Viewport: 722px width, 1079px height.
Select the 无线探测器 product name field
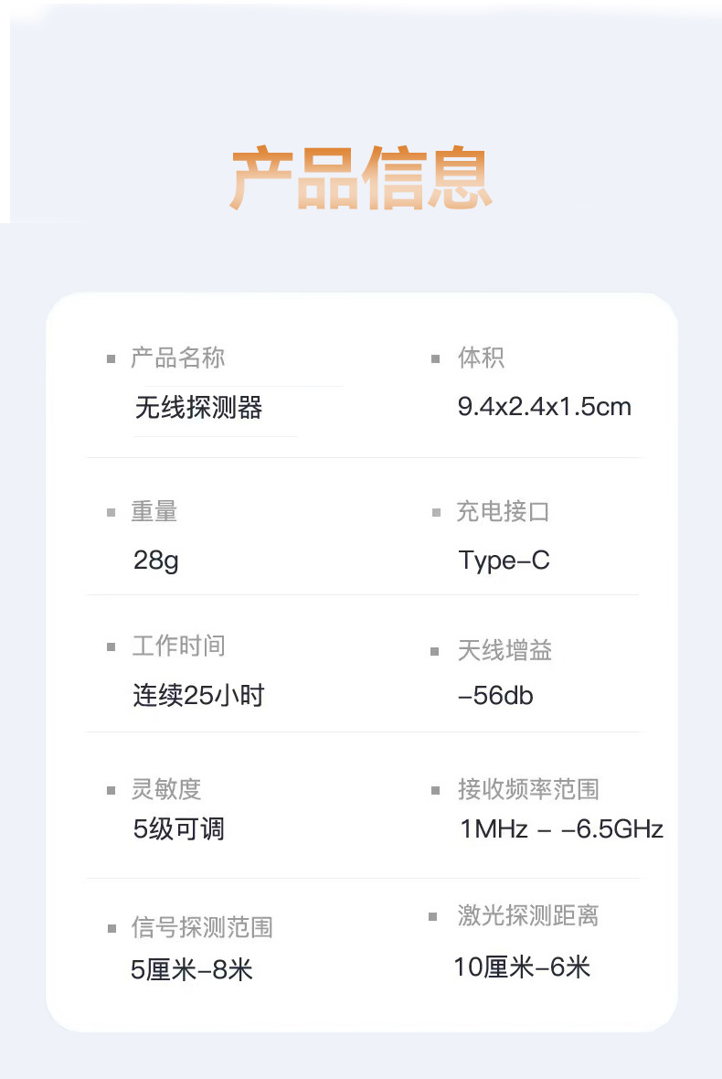[199, 408]
